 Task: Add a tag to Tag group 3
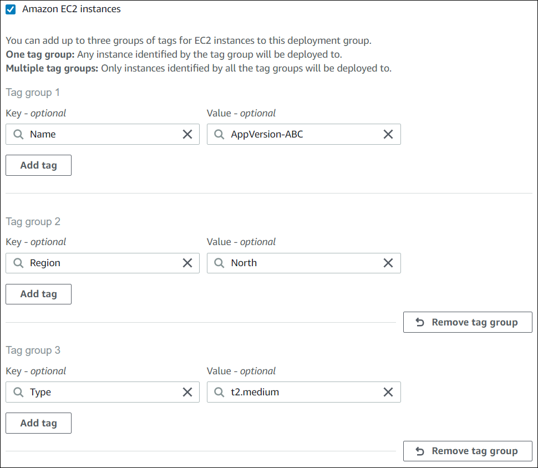pos(38,423)
